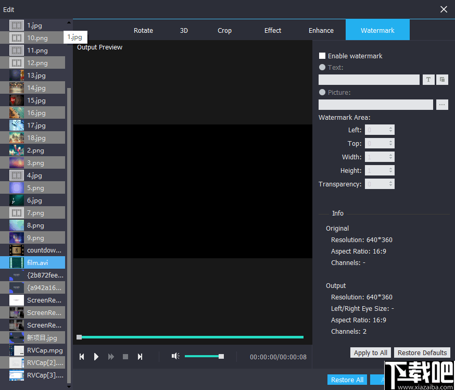
Task: Skip to the next frame icon
Action: [140, 357]
